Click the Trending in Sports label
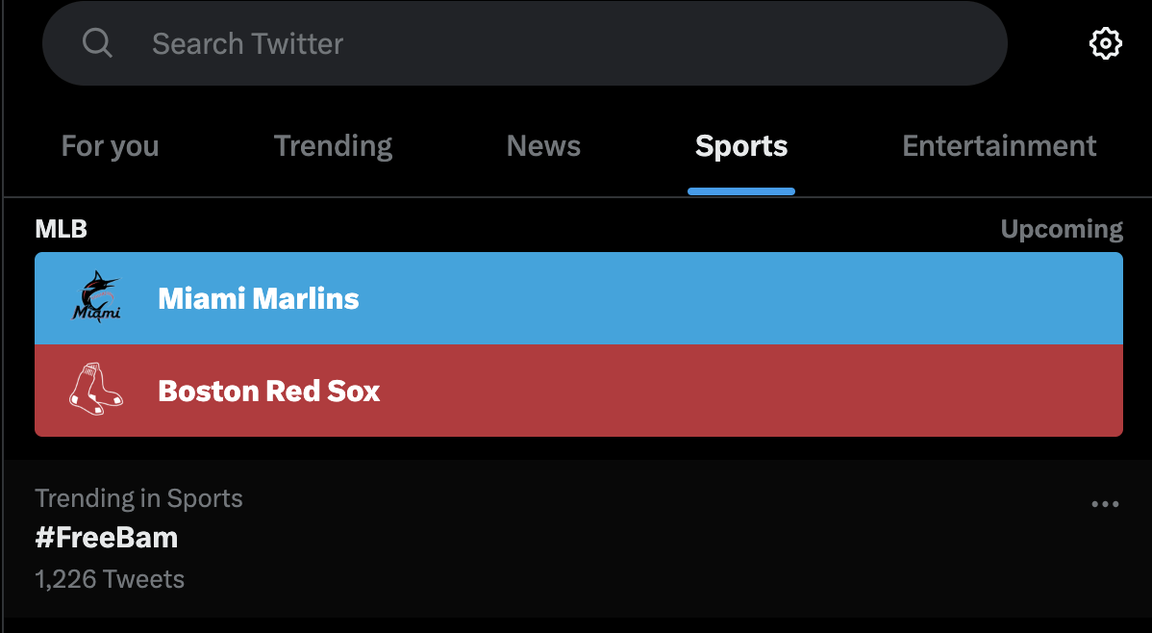 [138, 498]
